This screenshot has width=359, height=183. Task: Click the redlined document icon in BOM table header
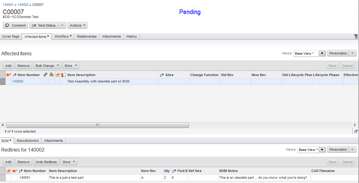click(9, 171)
